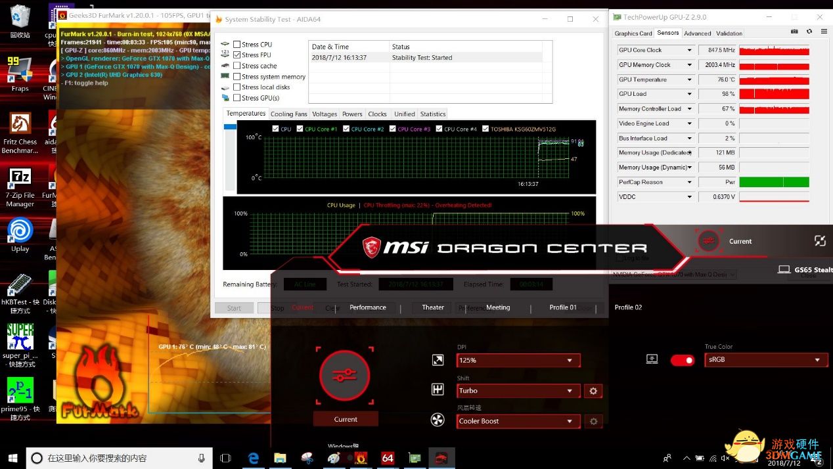Select the Meeting profile

498,307
